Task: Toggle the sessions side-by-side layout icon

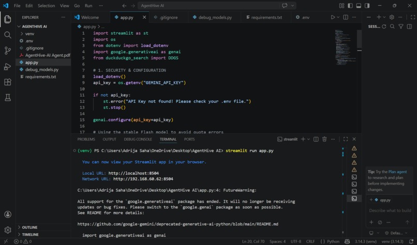Action: pyautogui.click(x=409, y=26)
